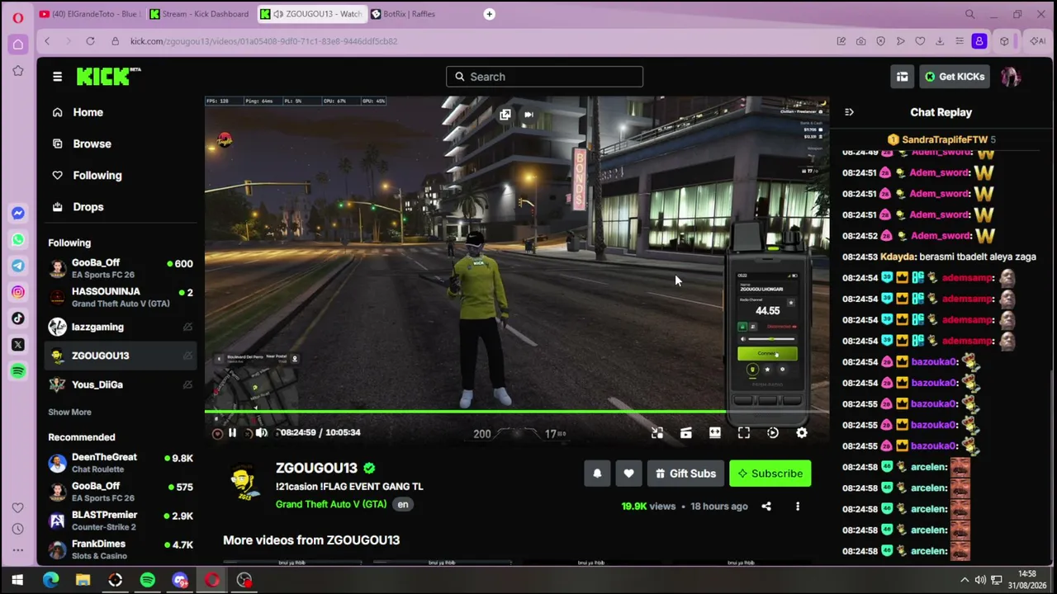Click the Opera menu logo
The height and width of the screenshot is (594, 1057).
[x=17, y=17]
